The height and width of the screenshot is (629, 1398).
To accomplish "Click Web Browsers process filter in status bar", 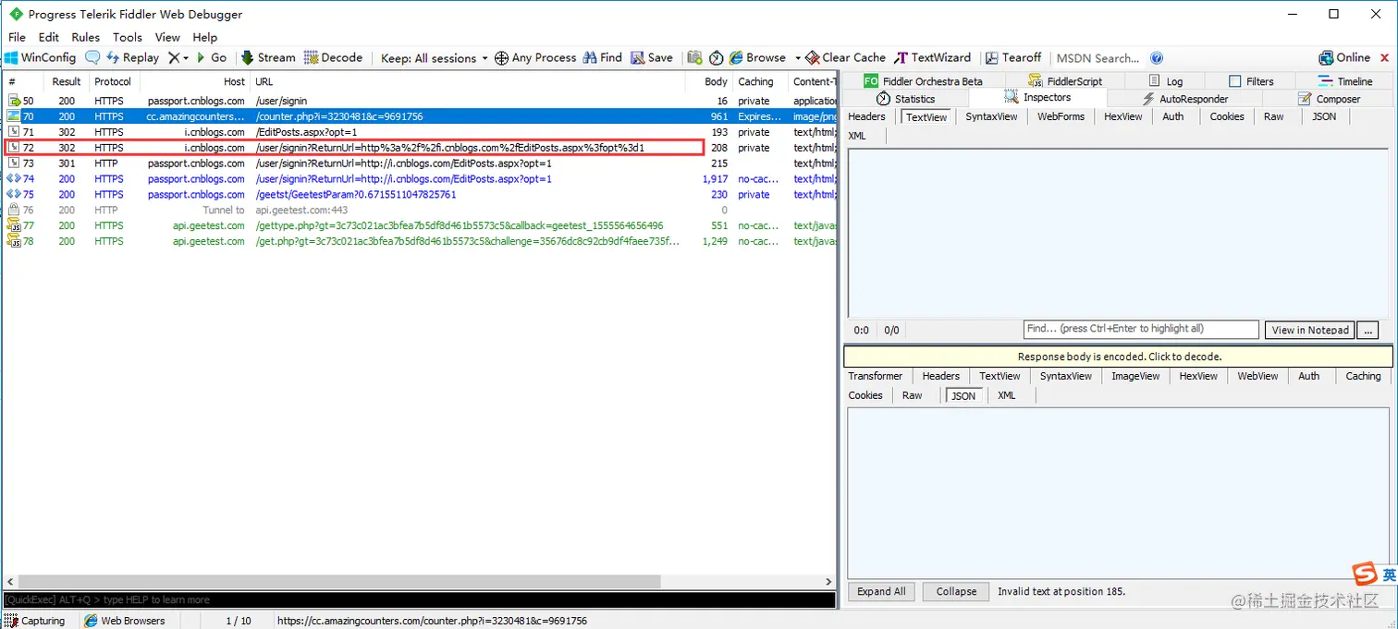I will pyautogui.click(x=125, y=621).
